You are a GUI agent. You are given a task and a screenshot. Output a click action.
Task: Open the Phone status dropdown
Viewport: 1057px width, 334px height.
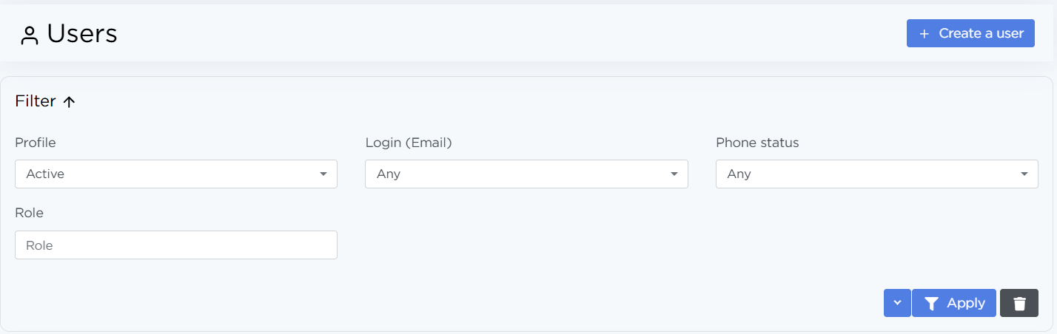(x=876, y=174)
